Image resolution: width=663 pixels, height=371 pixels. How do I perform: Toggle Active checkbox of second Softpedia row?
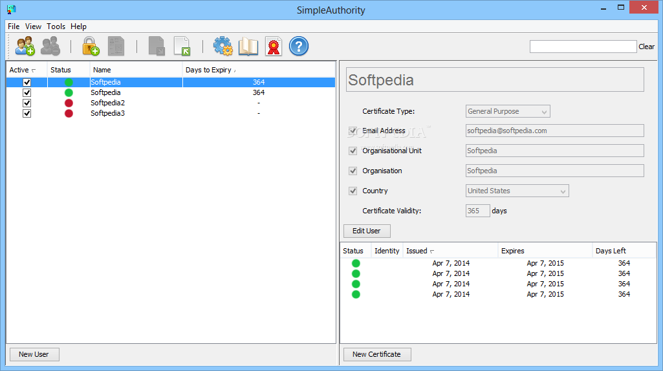27,92
